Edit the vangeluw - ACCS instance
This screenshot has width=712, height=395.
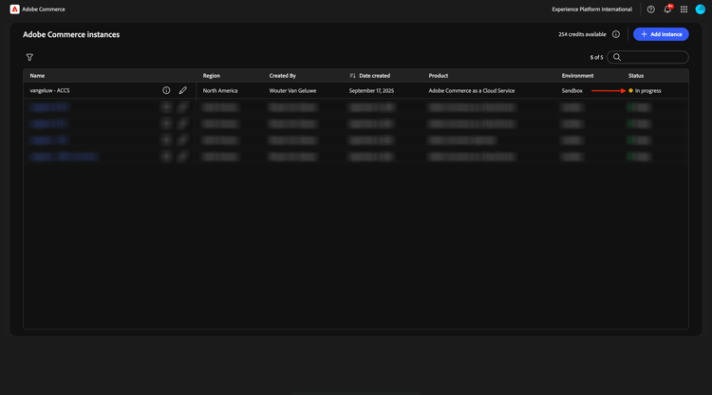coord(182,90)
